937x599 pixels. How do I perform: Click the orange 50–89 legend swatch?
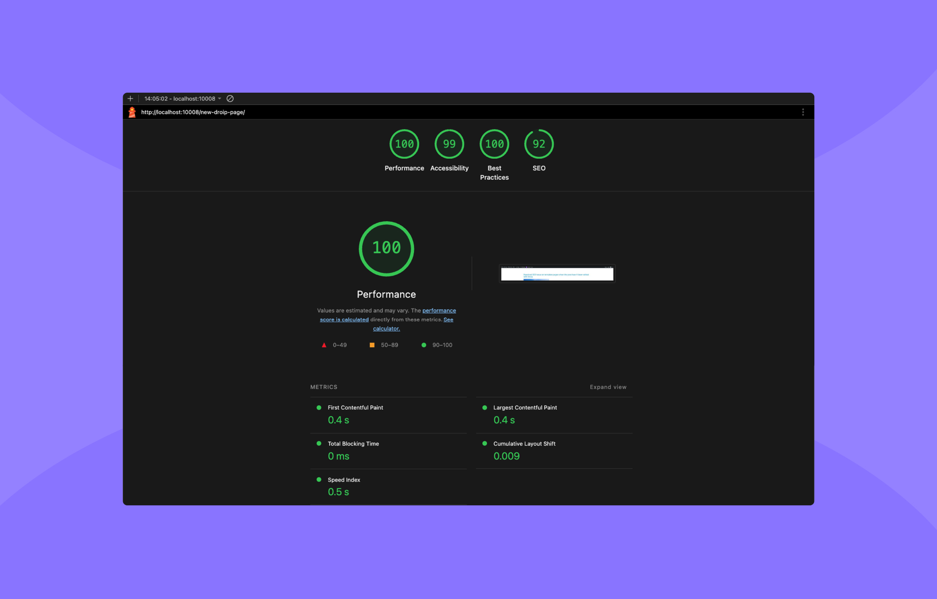tap(372, 345)
